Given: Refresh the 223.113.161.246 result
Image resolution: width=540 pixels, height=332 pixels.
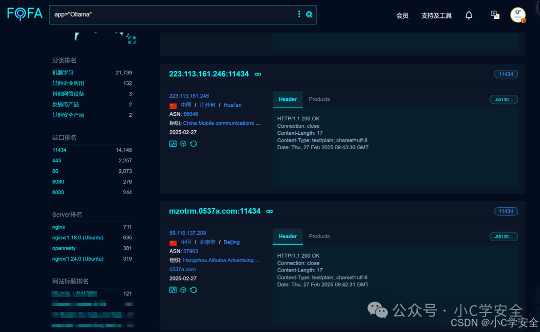Looking at the screenshot, I should coord(193,144).
